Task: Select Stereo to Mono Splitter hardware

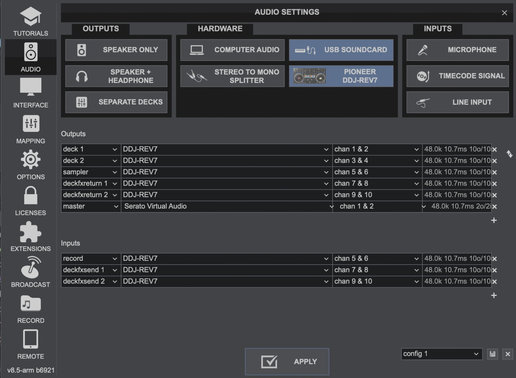Action: point(232,76)
